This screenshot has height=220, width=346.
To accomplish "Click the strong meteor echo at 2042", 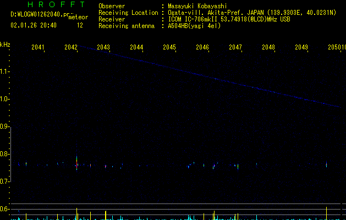I will (77, 163).
